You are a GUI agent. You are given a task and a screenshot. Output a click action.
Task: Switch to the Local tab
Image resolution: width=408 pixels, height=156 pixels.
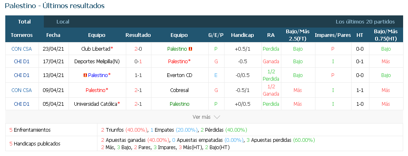tap(63, 22)
